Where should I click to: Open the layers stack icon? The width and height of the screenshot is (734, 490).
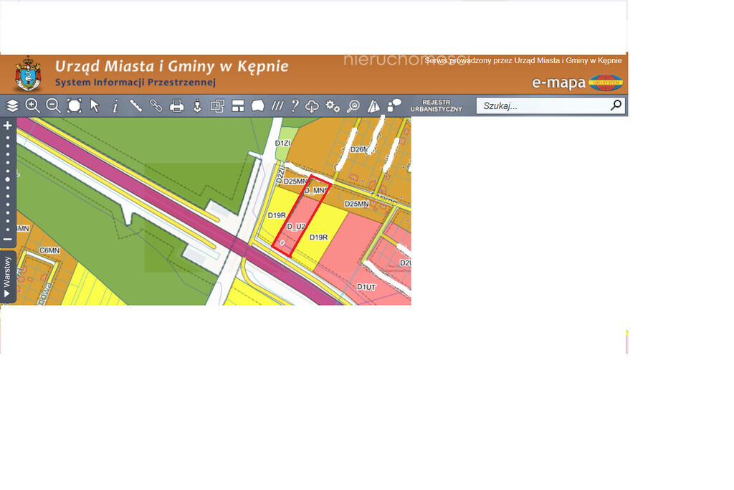[12, 106]
